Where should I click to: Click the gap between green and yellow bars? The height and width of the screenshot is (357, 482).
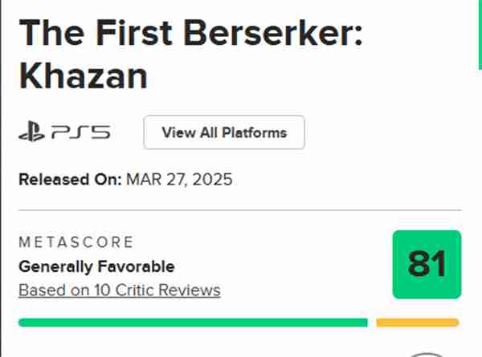pyautogui.click(x=372, y=323)
